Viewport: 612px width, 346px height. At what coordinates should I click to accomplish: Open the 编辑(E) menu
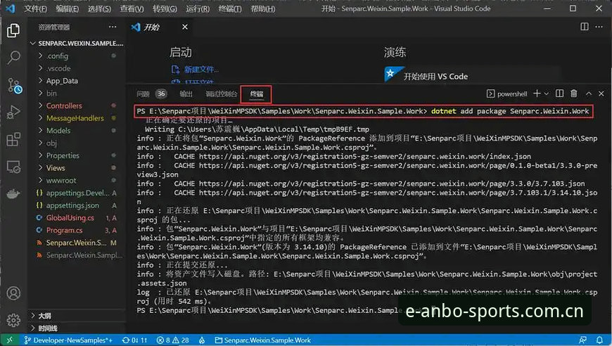[x=67, y=8]
